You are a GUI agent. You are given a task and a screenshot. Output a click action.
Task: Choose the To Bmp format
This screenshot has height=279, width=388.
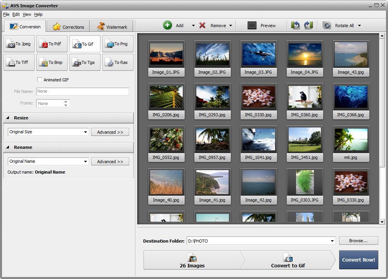pos(52,62)
